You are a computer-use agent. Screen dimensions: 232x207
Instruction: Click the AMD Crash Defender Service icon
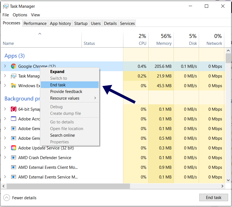(14, 157)
